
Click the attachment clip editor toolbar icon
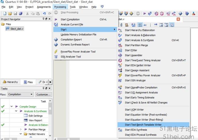click(121, 25)
